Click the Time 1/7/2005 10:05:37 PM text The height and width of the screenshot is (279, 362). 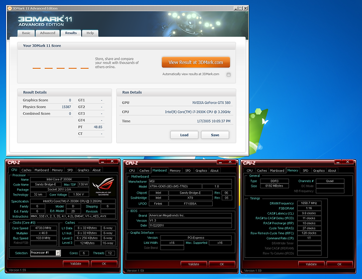point(214,121)
